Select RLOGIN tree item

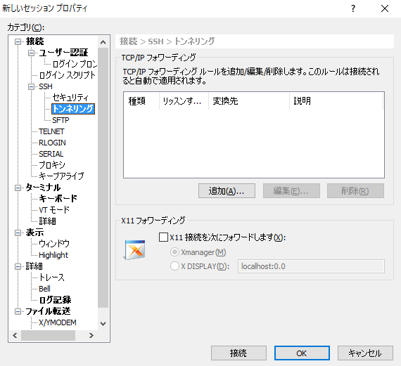coord(52,143)
